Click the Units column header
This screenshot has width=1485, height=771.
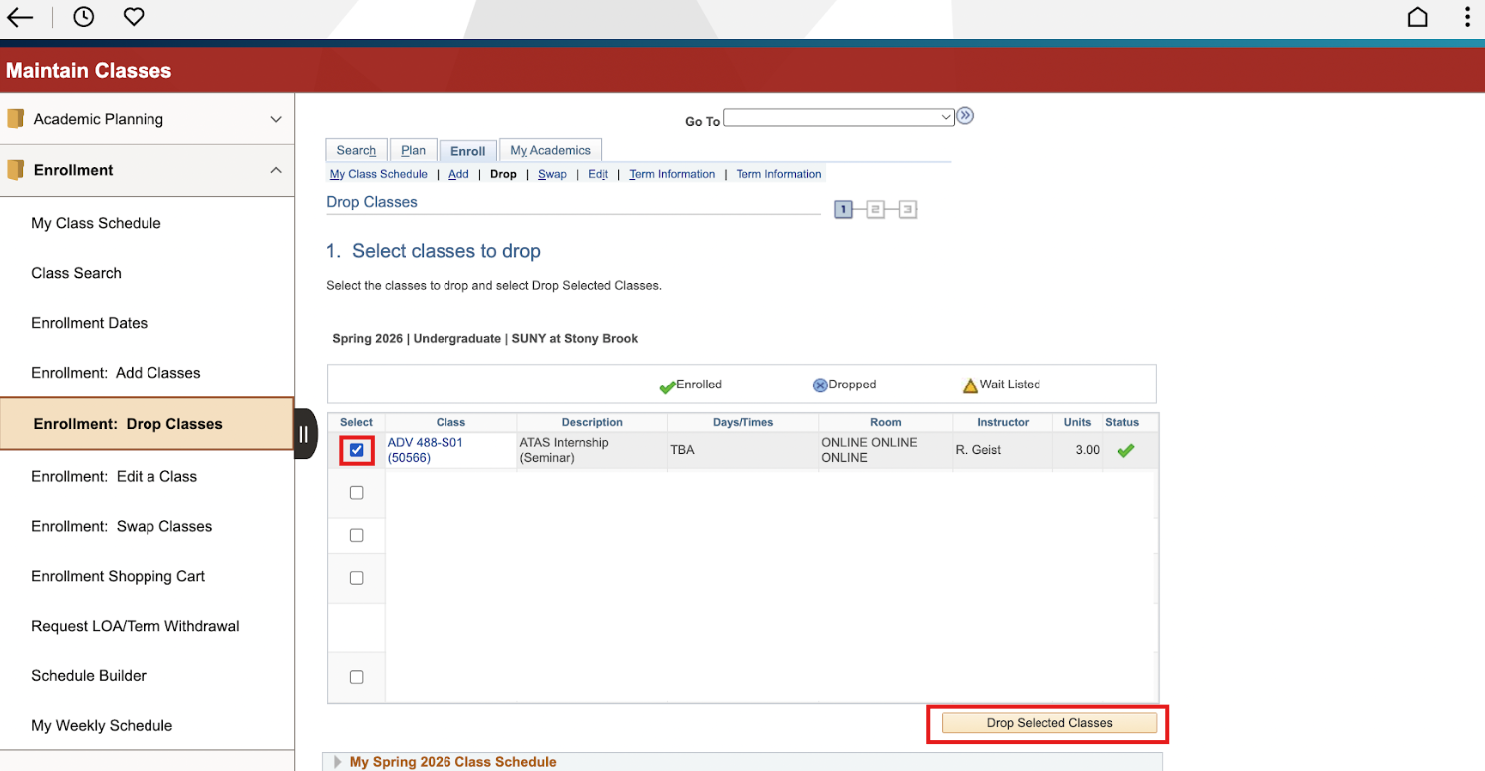[1077, 422]
